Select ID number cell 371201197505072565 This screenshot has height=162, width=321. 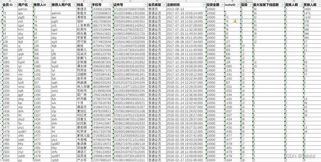click(x=130, y=9)
